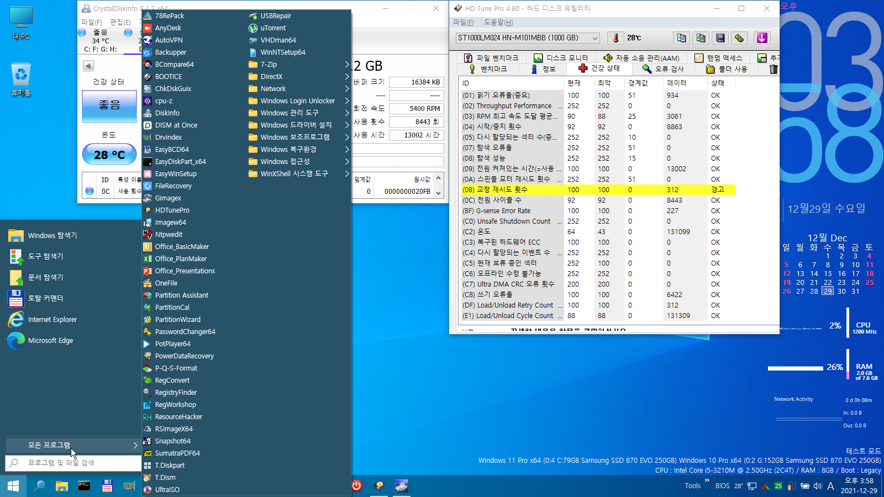The height and width of the screenshot is (497, 884).
Task: Open the drive selection dropdown ST1000LM024
Action: 528,38
